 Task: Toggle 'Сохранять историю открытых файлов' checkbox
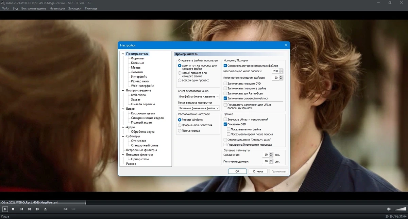click(x=225, y=66)
